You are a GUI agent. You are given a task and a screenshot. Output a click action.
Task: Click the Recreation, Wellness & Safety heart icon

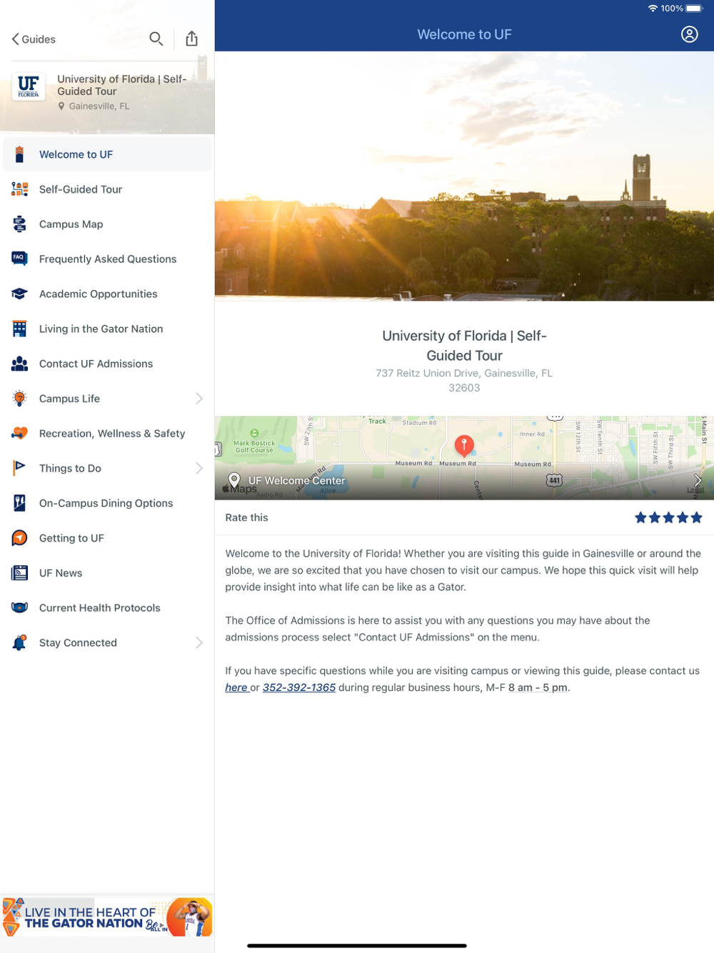19,434
